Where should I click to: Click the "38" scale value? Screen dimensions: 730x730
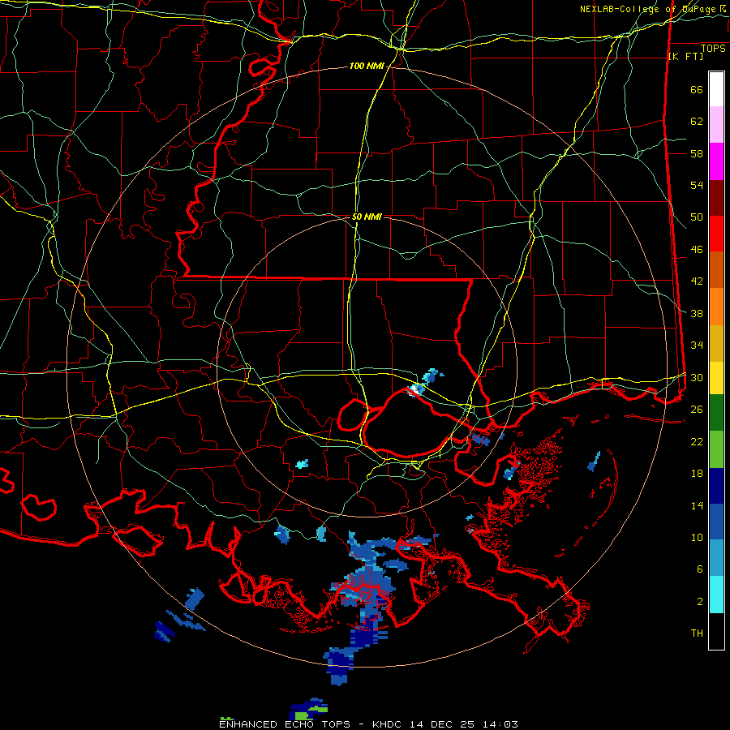[x=697, y=313]
